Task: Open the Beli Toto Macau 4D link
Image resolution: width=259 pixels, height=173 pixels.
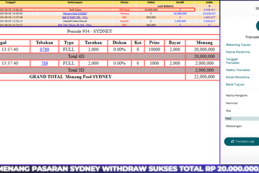Action: [75, 25]
